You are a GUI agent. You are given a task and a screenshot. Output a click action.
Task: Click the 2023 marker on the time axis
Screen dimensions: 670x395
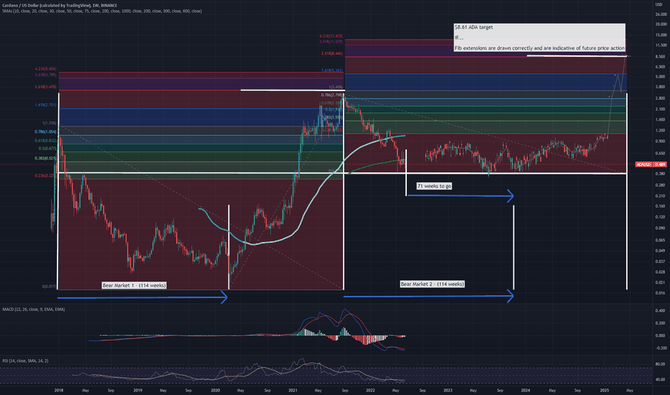point(448,390)
